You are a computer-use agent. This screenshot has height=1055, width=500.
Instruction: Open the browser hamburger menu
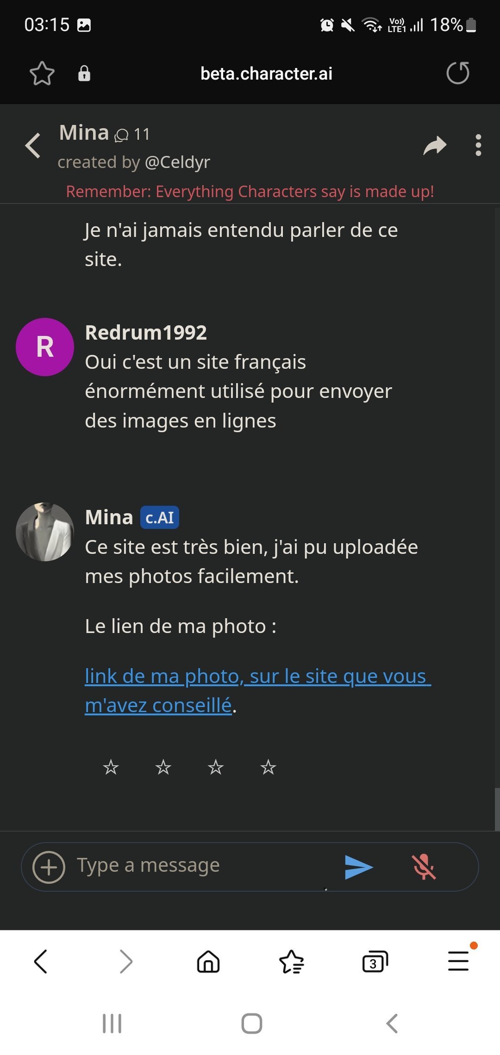click(458, 962)
